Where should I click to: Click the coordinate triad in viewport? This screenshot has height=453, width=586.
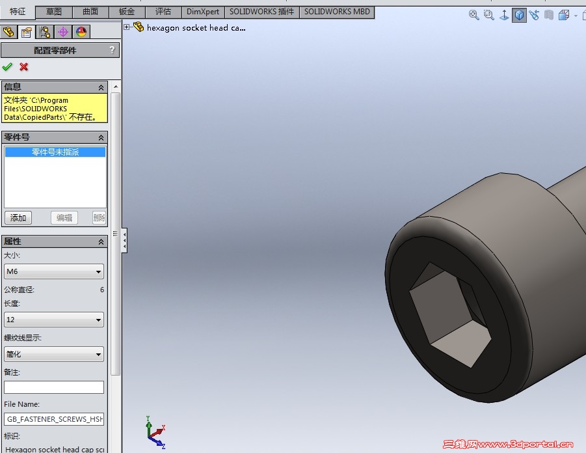(155, 432)
